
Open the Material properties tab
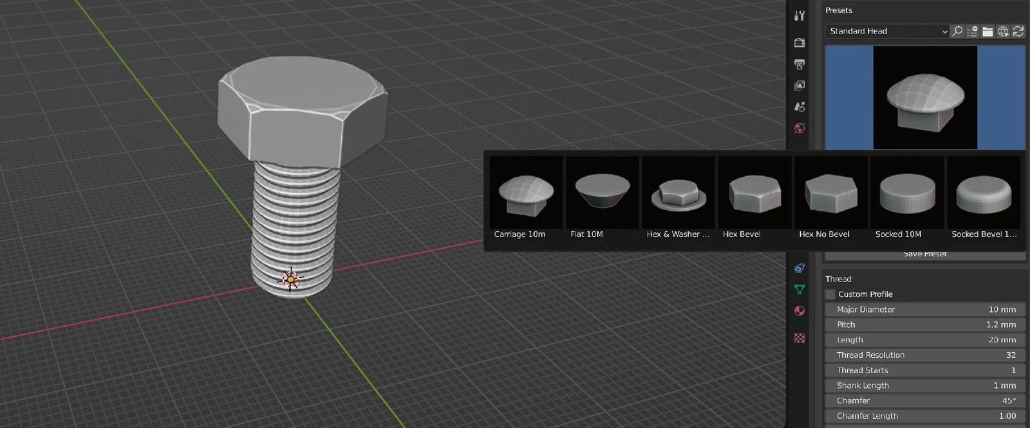pos(800,310)
